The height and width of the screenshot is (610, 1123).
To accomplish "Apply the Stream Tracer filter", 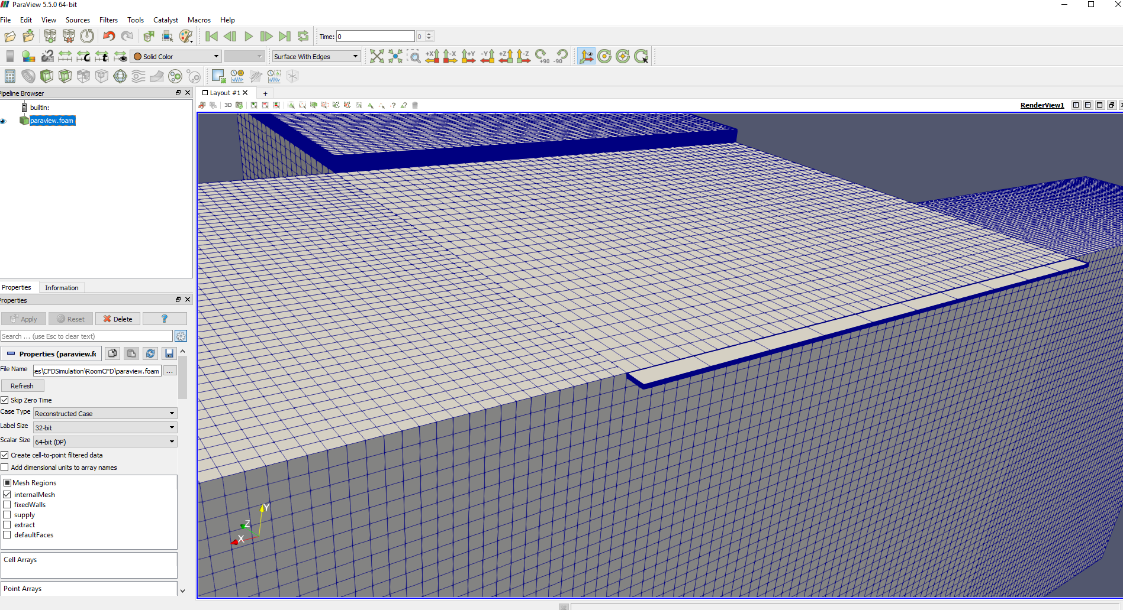I will (139, 76).
